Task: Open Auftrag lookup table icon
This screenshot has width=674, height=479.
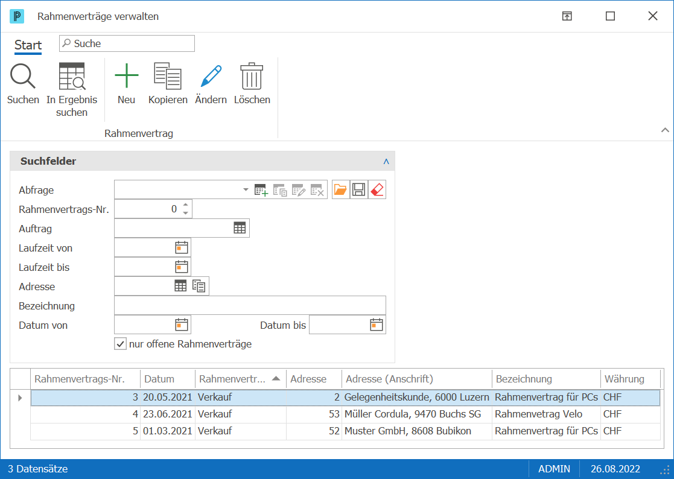Action: 240,228
